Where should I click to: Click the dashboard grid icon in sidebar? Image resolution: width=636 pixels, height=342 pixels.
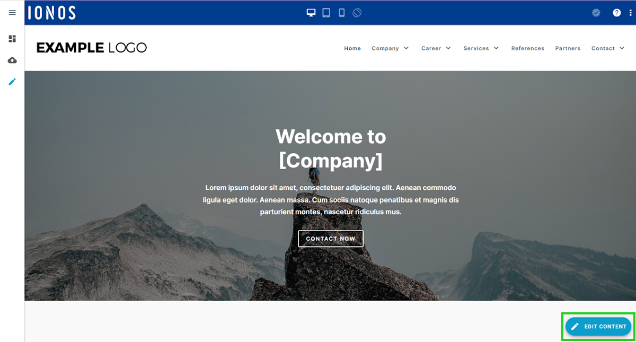[x=12, y=39]
